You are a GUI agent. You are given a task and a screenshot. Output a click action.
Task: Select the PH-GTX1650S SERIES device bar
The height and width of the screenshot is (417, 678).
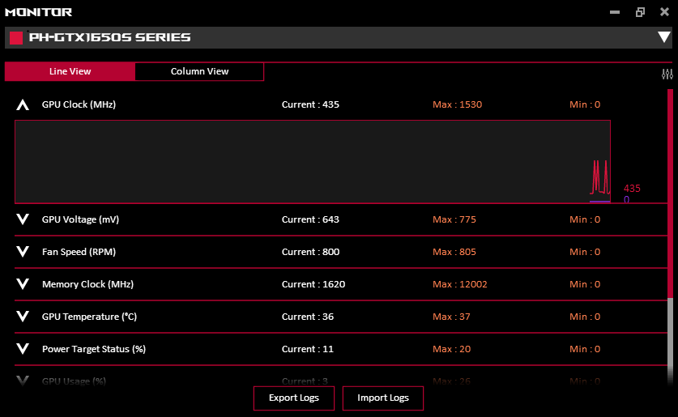(x=339, y=37)
